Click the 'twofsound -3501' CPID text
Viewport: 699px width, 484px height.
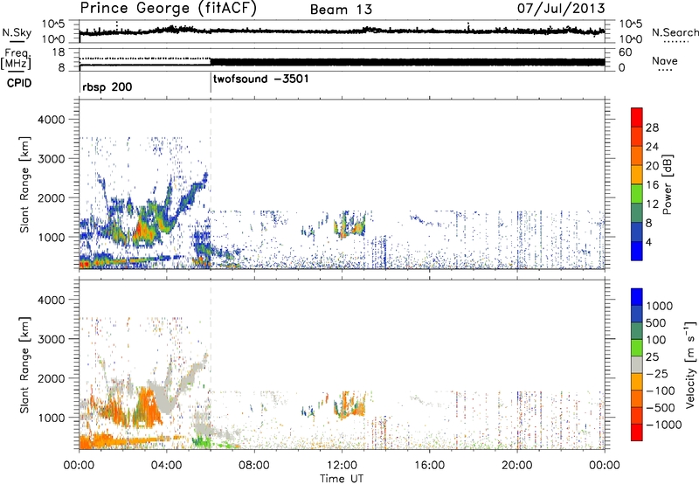260,80
